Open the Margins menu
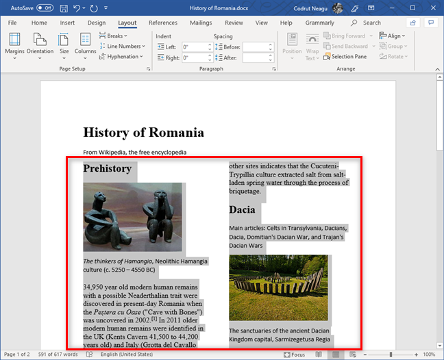This screenshot has height=360, width=444. pos(14,46)
